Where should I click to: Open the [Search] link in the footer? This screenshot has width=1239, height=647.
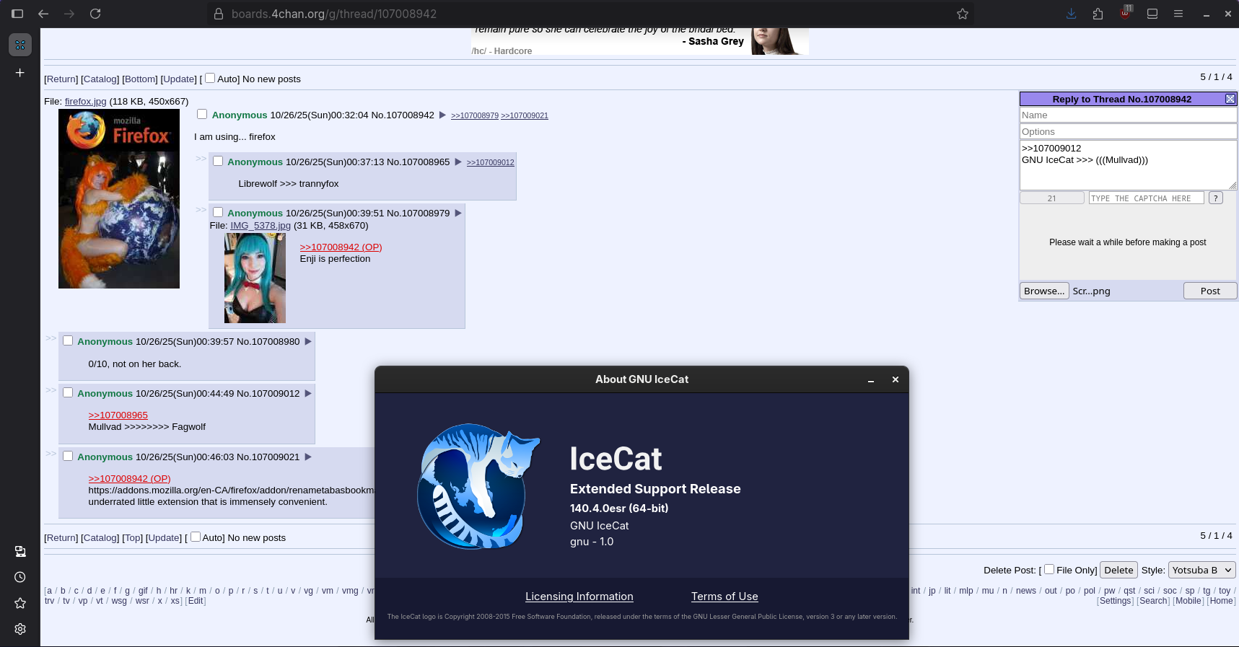pos(1154,601)
